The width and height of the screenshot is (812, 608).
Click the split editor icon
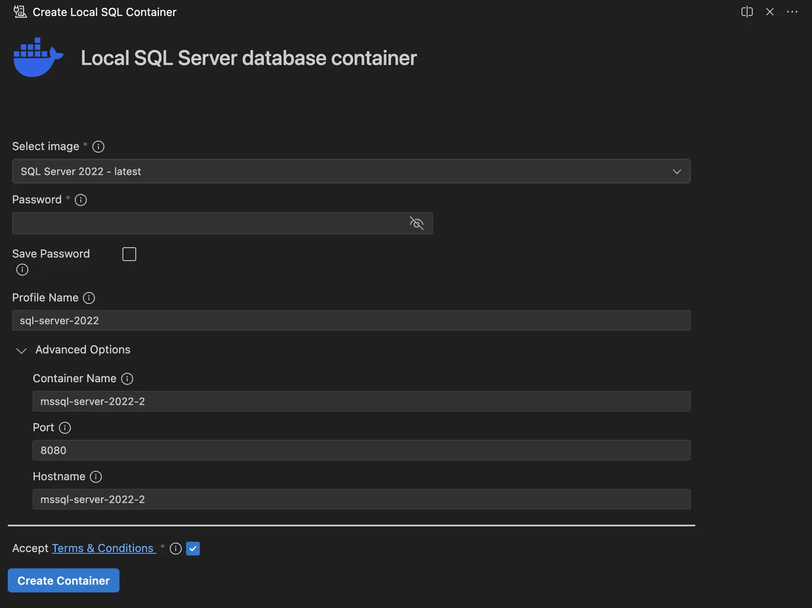(x=747, y=12)
